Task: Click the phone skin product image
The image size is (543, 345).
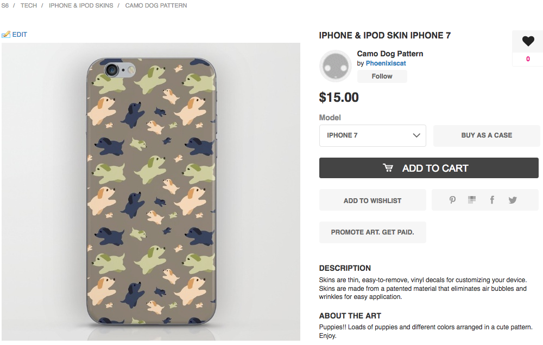Action: pyautogui.click(x=151, y=192)
